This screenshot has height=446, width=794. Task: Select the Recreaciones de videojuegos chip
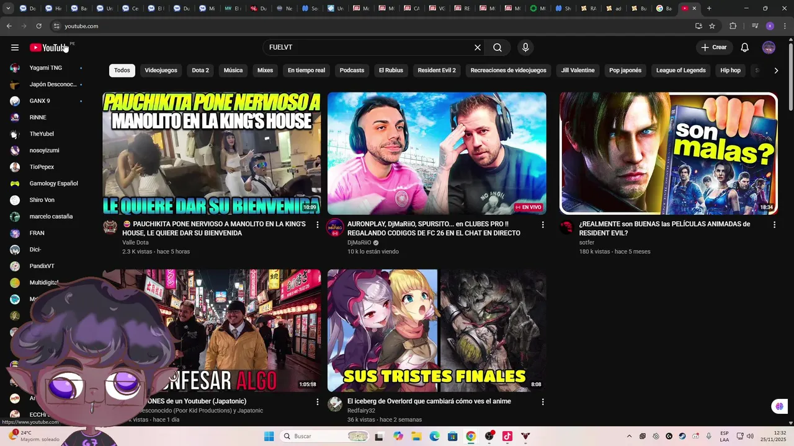point(509,71)
